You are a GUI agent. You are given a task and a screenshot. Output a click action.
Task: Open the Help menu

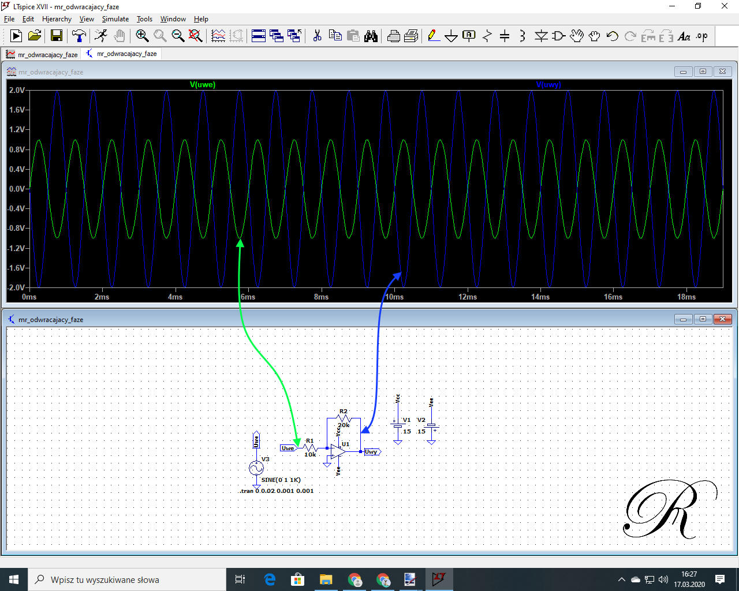(x=201, y=19)
